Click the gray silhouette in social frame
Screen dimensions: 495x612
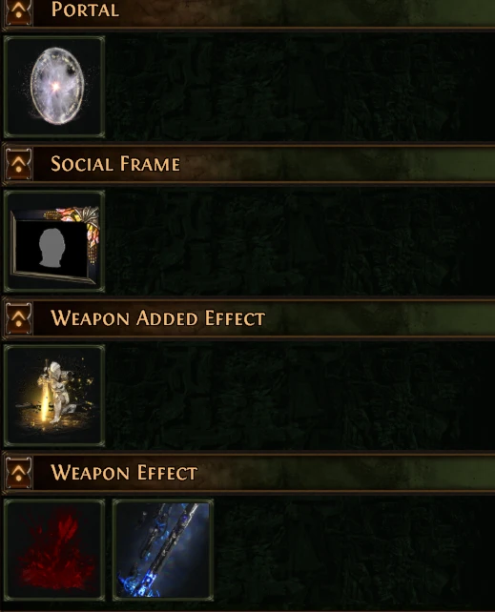[x=52, y=248]
